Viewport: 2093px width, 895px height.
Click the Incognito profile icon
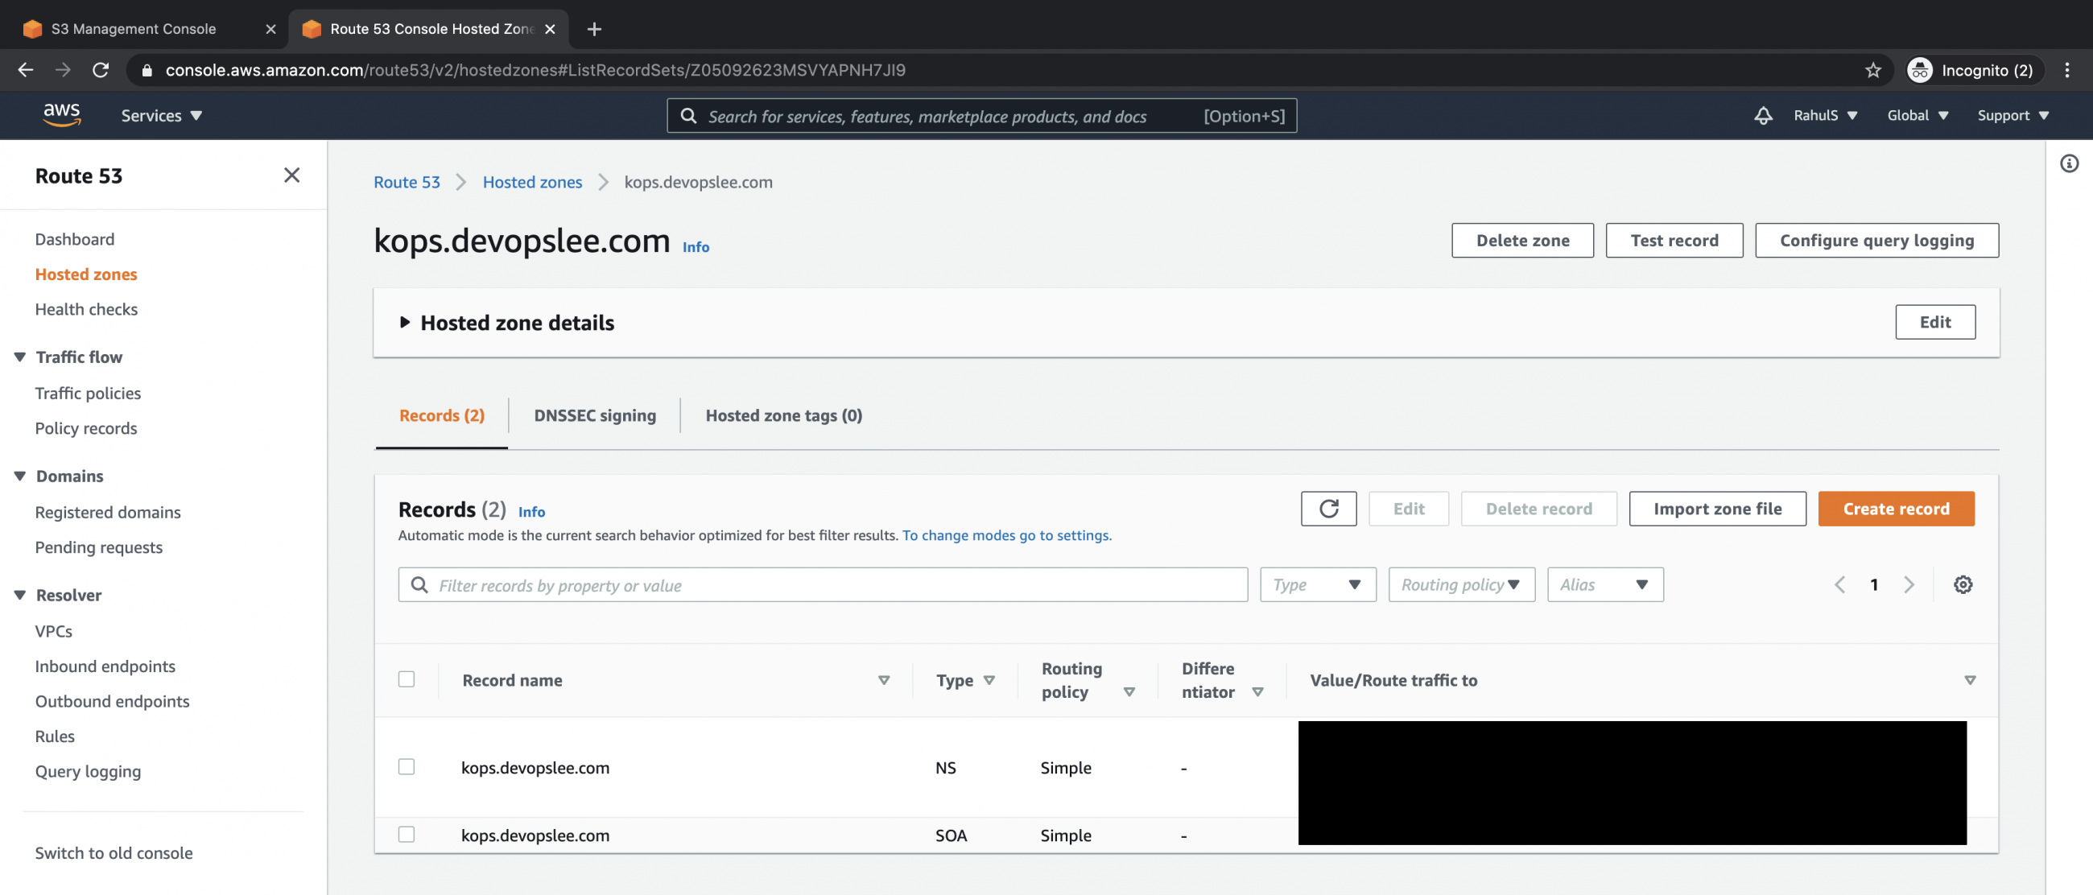(1919, 70)
